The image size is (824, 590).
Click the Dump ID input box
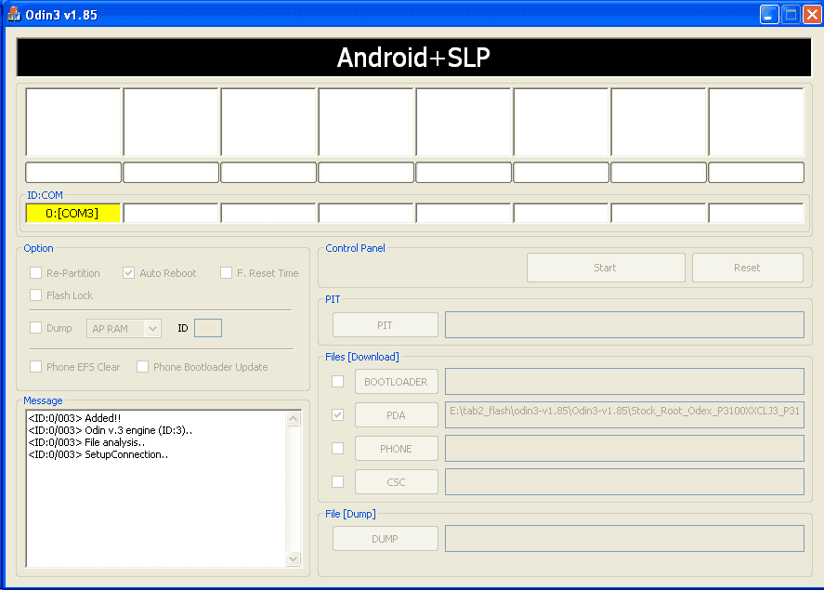[x=208, y=328]
